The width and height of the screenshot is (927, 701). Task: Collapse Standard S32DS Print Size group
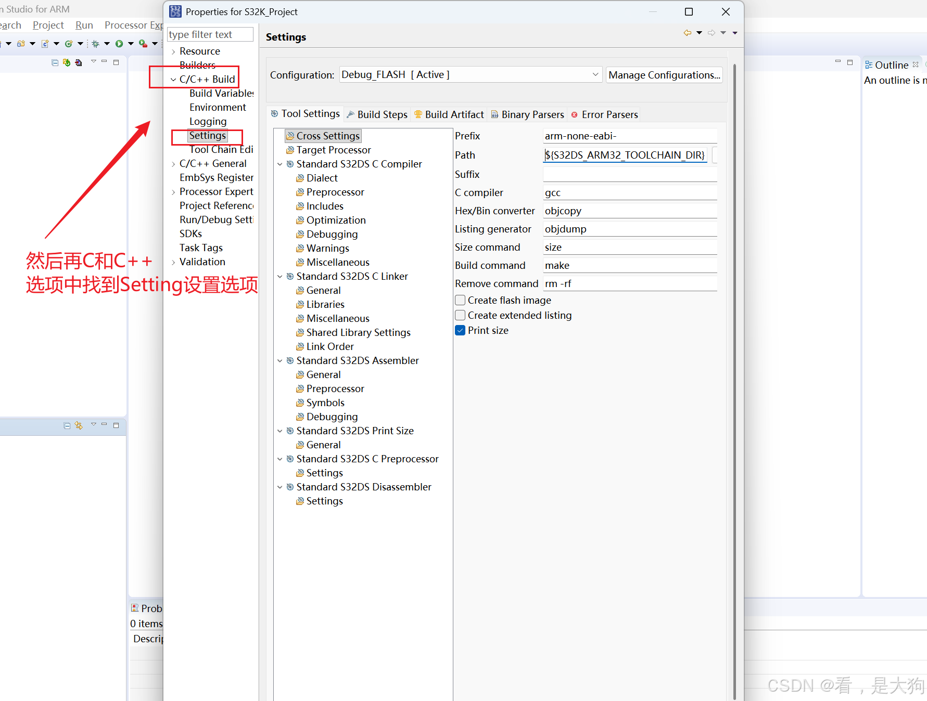[x=280, y=431]
